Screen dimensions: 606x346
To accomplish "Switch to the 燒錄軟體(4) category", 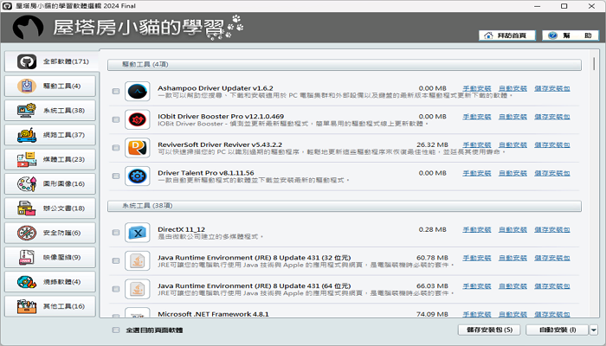I will (x=50, y=281).
